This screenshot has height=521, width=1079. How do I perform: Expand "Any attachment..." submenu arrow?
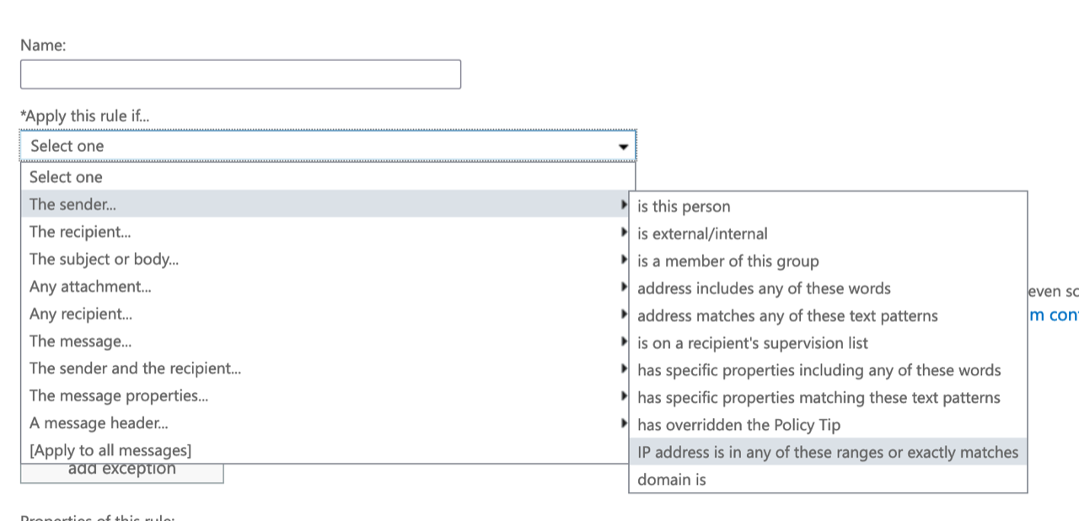point(624,286)
